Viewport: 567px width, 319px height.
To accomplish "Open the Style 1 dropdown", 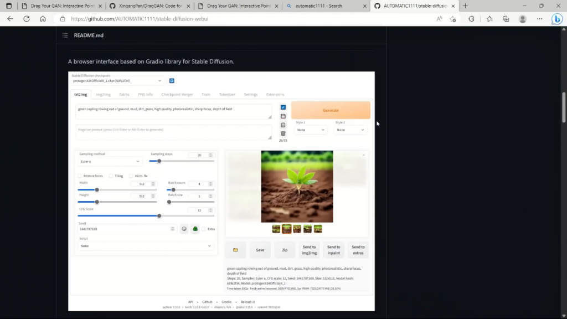I will coord(310,130).
